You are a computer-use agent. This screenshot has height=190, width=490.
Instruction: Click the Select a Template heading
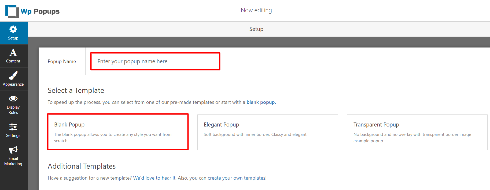coord(76,90)
